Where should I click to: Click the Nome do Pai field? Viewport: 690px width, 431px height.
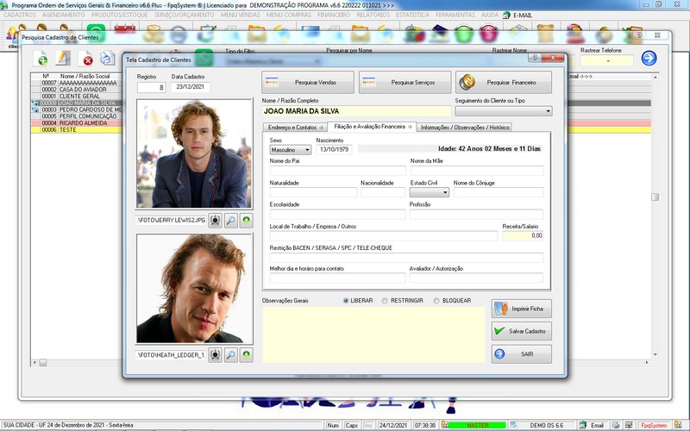[x=337, y=171]
